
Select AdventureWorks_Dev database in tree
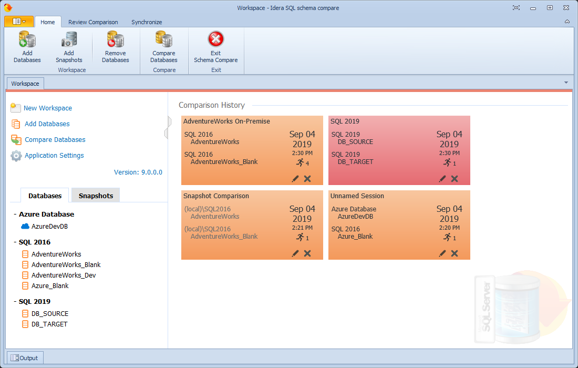(x=64, y=275)
